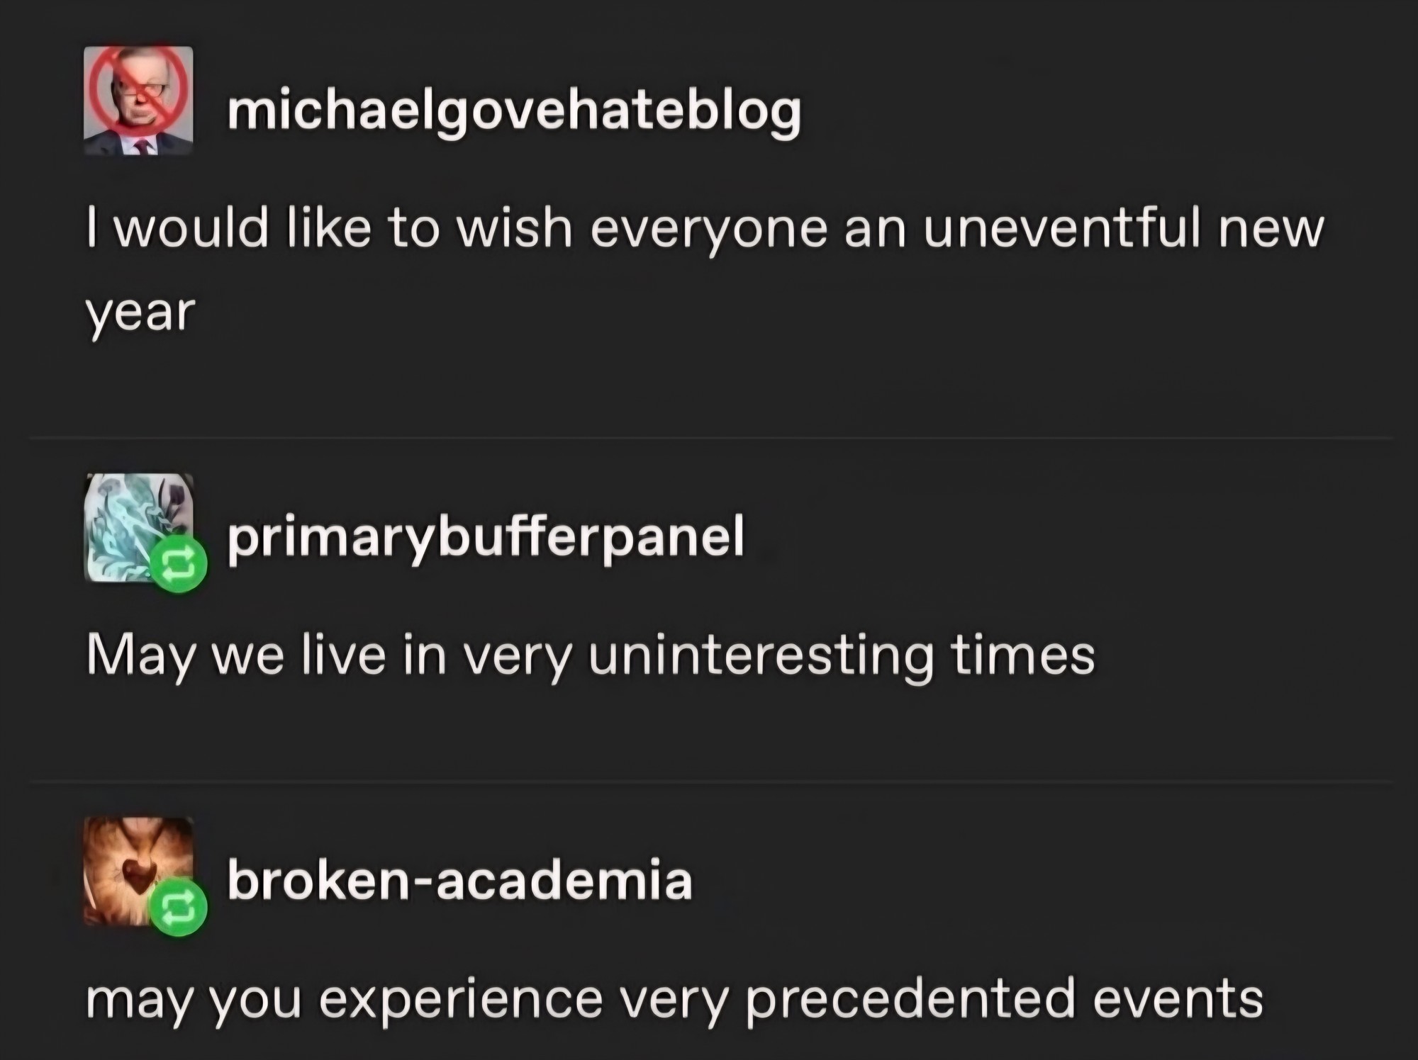This screenshot has height=1060, width=1418.
Task: Click the word "times" in the second post
Action: pyautogui.click(x=1023, y=655)
